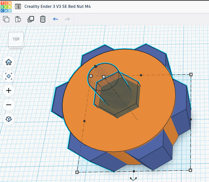Redo the undone action
The image size is (209, 182).
click(x=67, y=19)
